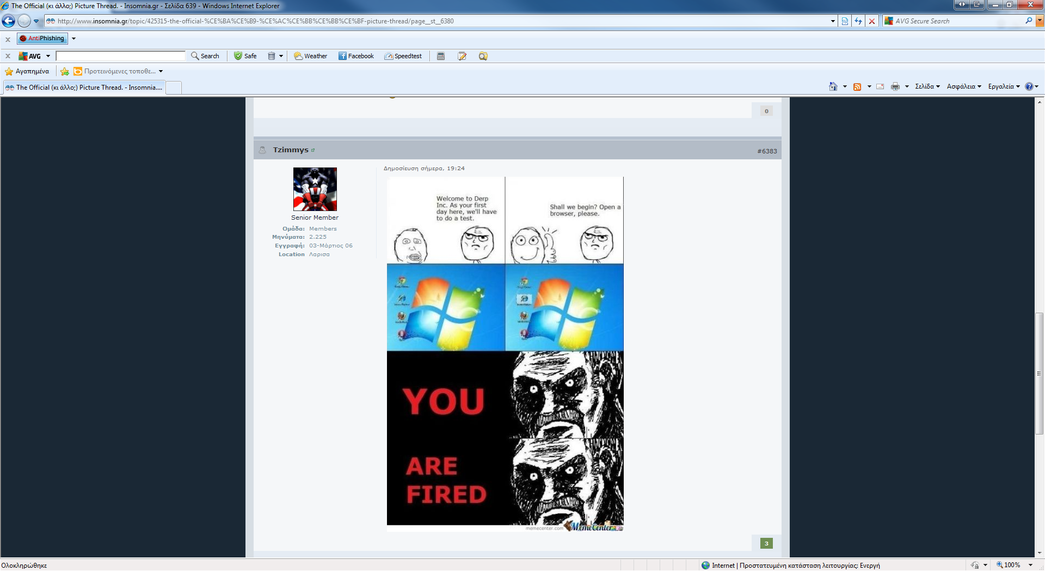Open the AVG logo dropdown arrow
This screenshot has width=1045, height=571.
[48, 56]
